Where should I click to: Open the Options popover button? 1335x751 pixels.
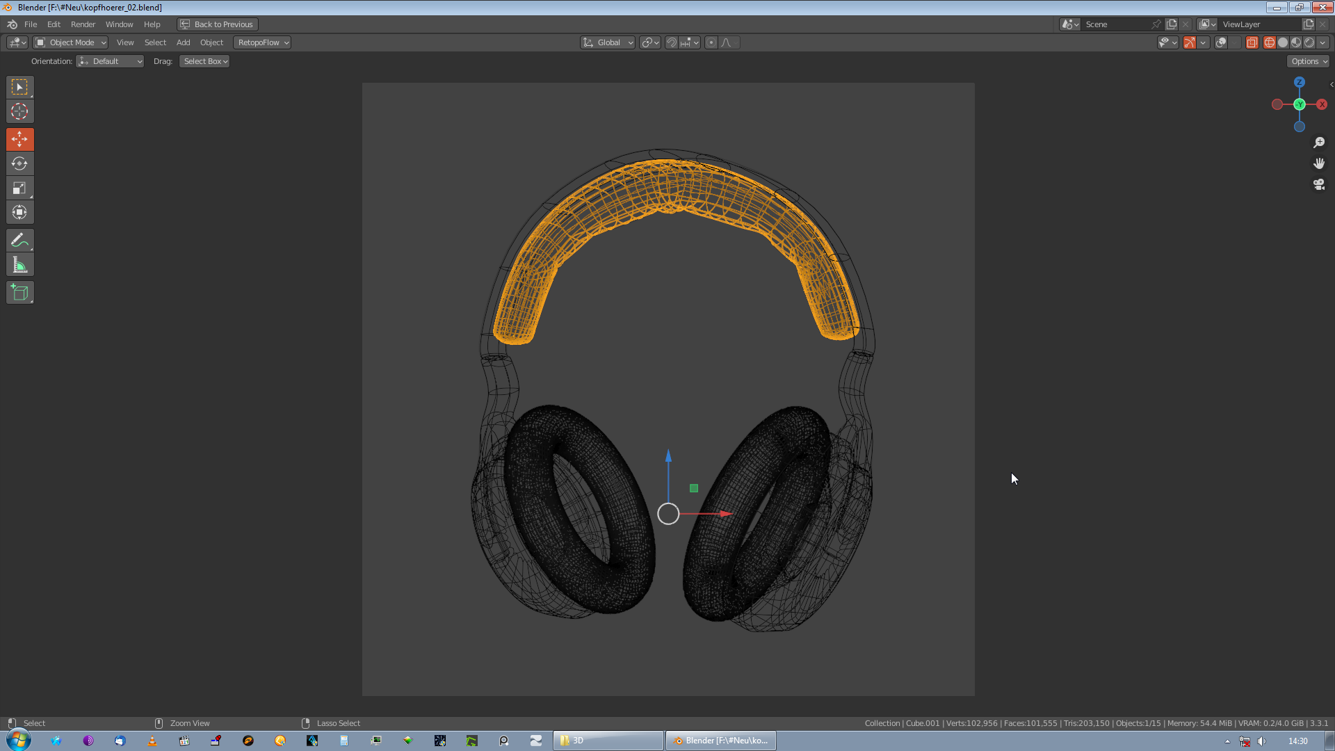tap(1309, 61)
